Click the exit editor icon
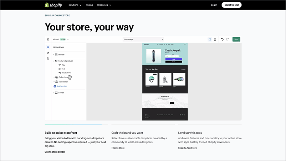 pyautogui.click(x=48, y=39)
